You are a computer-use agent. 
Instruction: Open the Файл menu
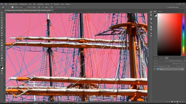(6, 4)
